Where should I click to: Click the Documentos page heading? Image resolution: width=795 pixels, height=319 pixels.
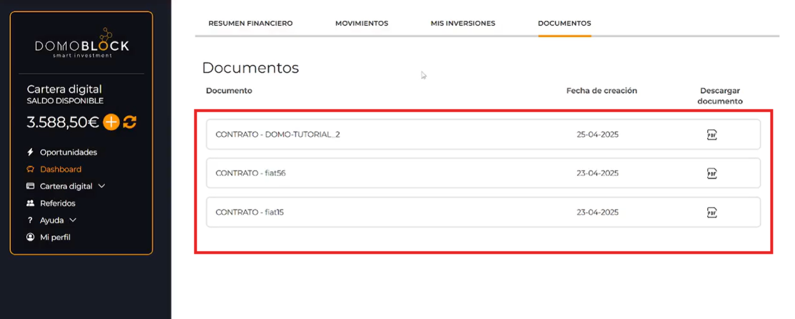pyautogui.click(x=250, y=68)
